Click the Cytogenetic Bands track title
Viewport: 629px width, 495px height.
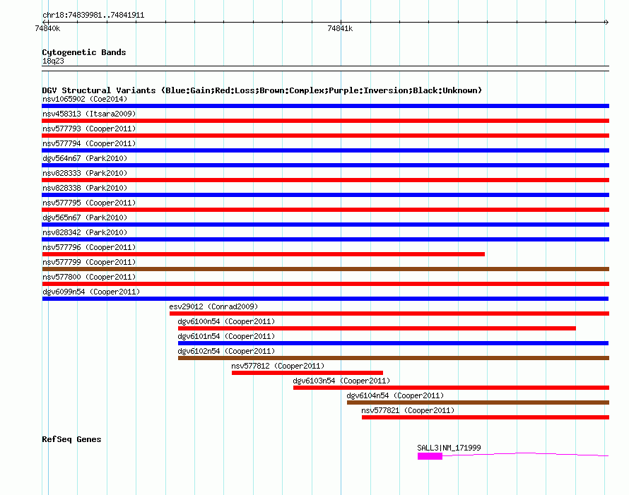click(x=84, y=52)
